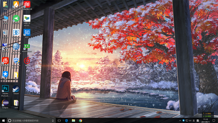Launch Wise Care 365 Pro shortcut
The width and height of the screenshot is (218, 123).
pyautogui.click(x=16, y=63)
